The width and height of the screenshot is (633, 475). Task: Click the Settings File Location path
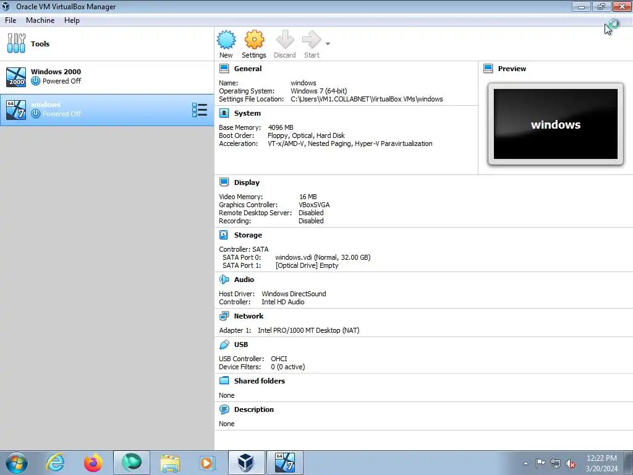[x=367, y=99]
